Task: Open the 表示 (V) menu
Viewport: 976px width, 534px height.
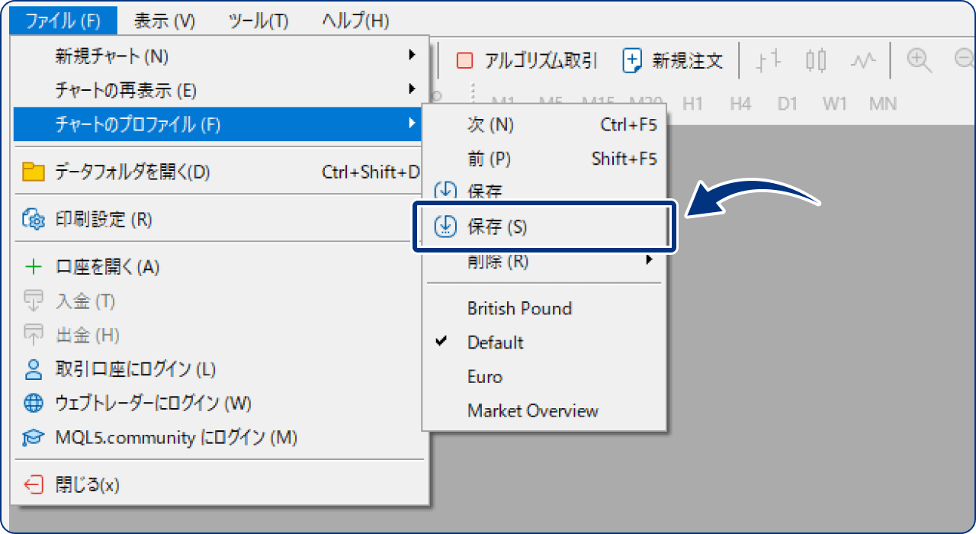Action: (164, 21)
